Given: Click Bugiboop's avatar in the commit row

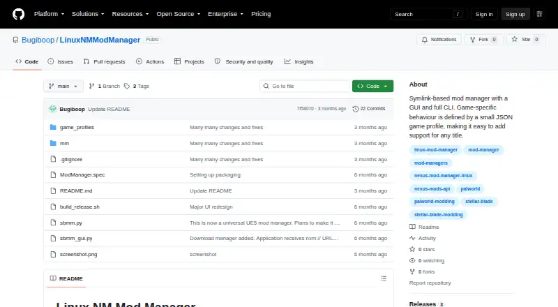Looking at the screenshot, I should 53,109.
